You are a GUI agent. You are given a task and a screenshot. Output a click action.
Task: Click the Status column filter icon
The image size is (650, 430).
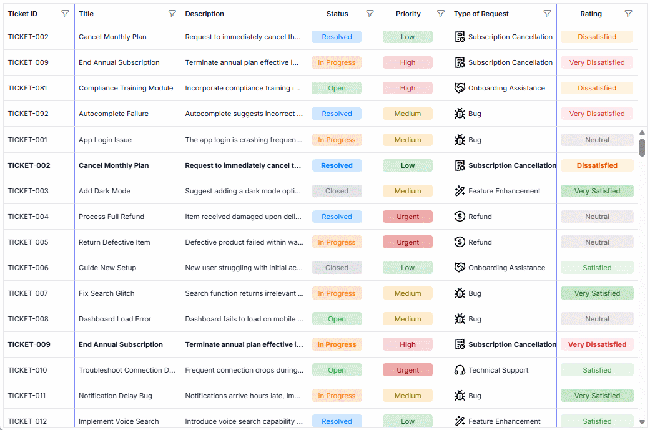pyautogui.click(x=370, y=13)
